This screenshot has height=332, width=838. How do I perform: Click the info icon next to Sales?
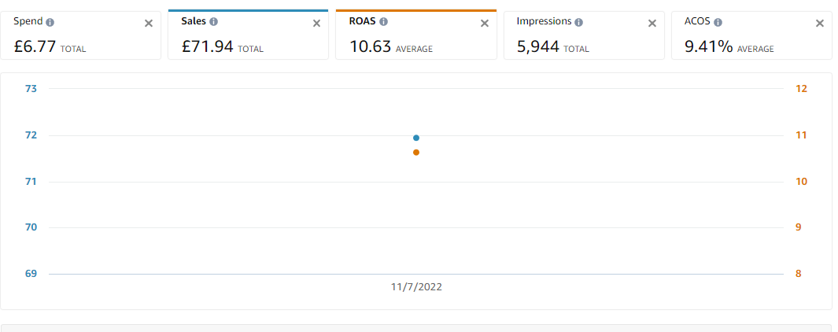point(213,22)
